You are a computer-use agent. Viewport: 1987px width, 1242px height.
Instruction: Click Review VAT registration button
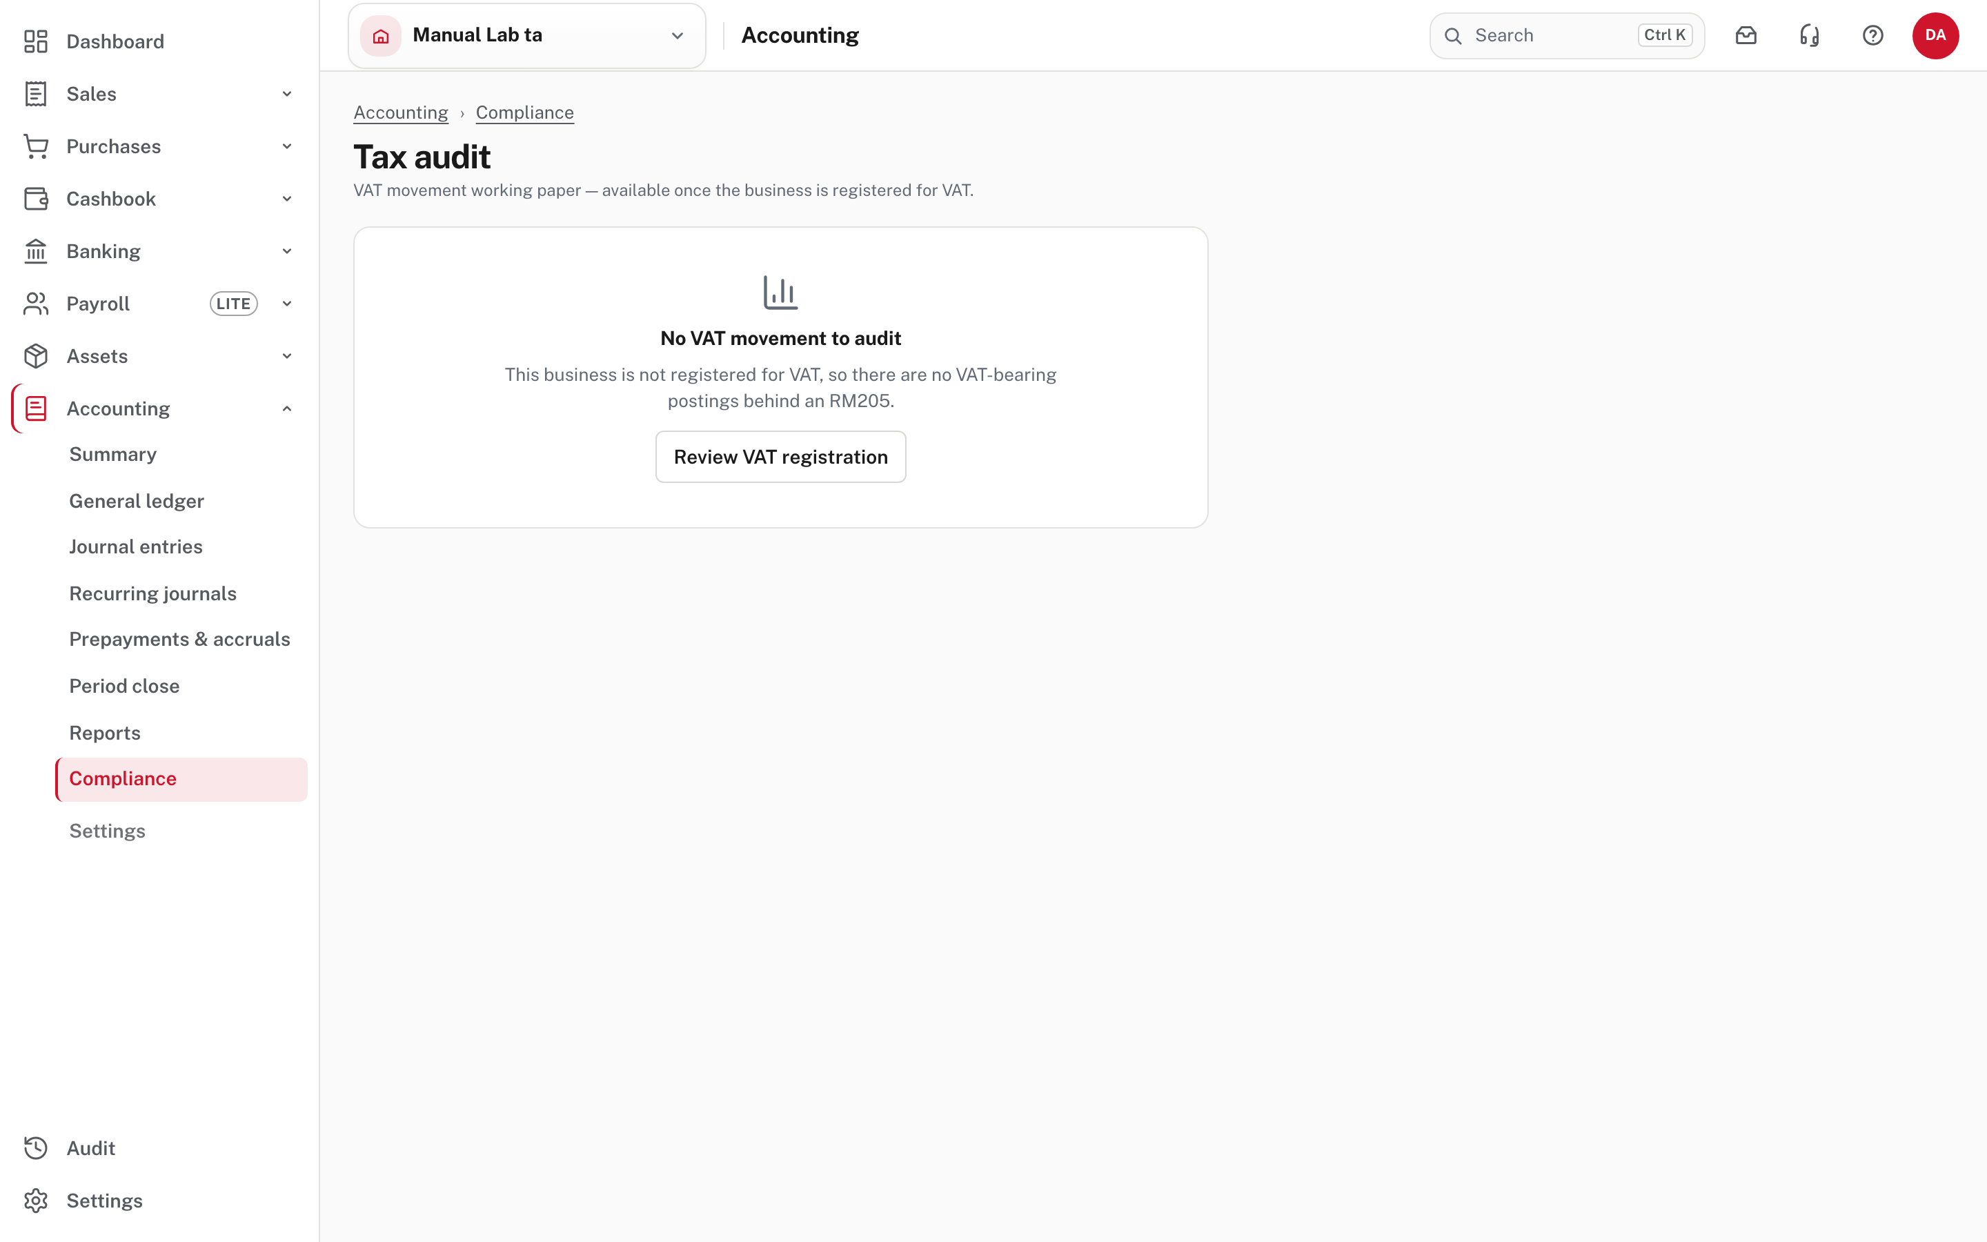coord(781,457)
